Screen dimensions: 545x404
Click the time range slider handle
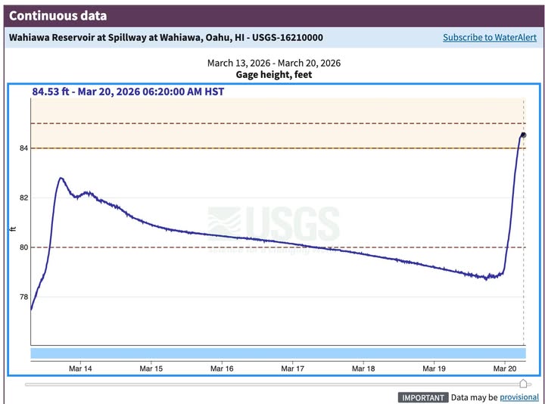[x=523, y=384]
